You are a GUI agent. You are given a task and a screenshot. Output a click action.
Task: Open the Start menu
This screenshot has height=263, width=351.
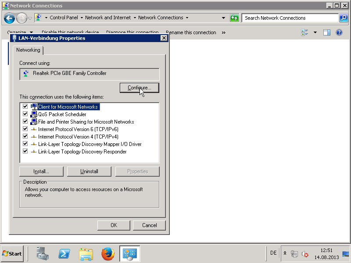click(12, 254)
